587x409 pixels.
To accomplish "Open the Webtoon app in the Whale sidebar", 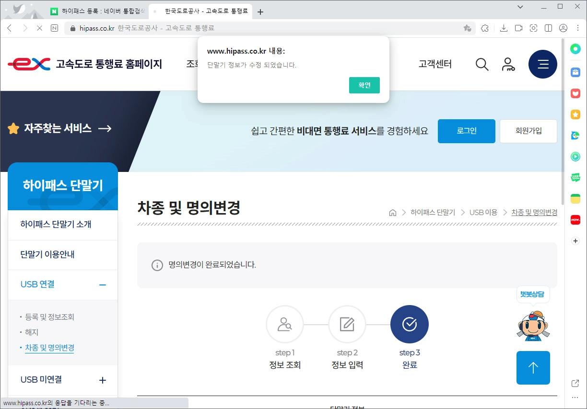I will pyautogui.click(x=575, y=177).
